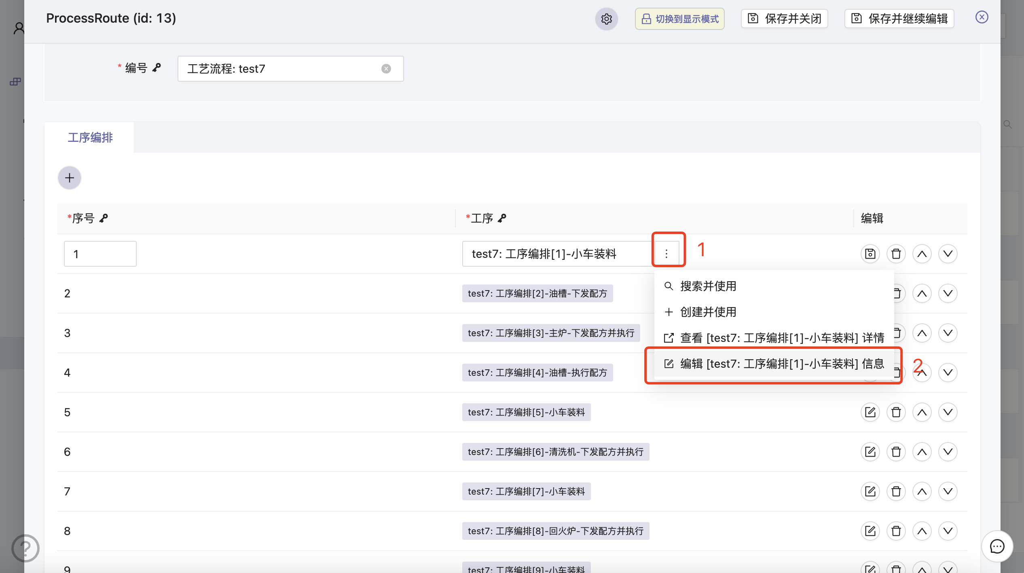This screenshot has height=573, width=1024.
Task: Move row 7 up with arrow
Action: point(922,491)
